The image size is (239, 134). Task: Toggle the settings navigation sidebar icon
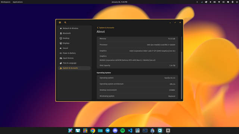pyautogui.click(x=60, y=22)
